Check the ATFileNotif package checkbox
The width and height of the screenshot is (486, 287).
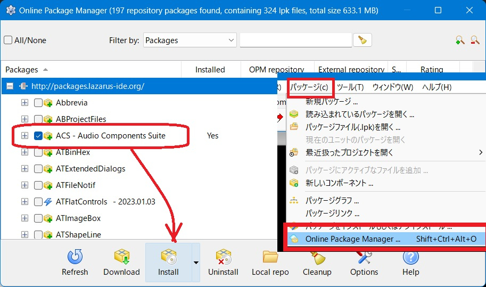tap(38, 185)
